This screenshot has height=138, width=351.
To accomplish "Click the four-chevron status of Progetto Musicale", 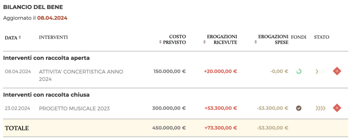I will point(320,108).
